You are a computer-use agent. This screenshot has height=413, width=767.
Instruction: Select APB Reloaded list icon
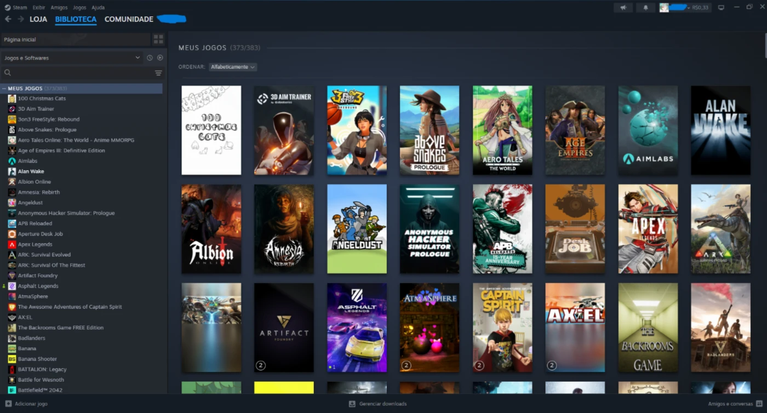pos(12,223)
